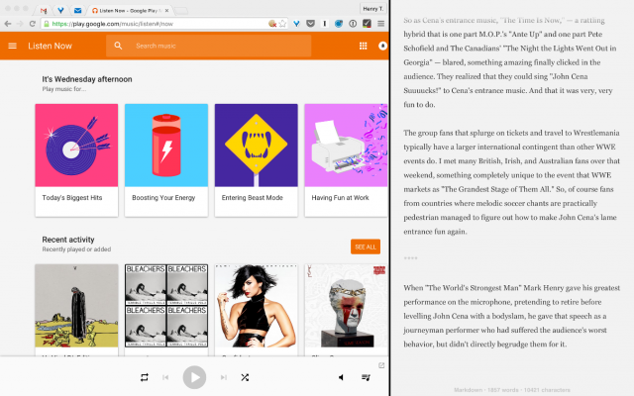Bookmark page with the star icon
Screen dimensions: 634x396
[282, 24]
